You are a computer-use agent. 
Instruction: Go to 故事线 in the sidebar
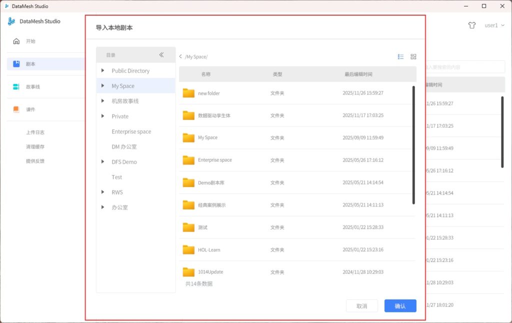tap(32, 87)
